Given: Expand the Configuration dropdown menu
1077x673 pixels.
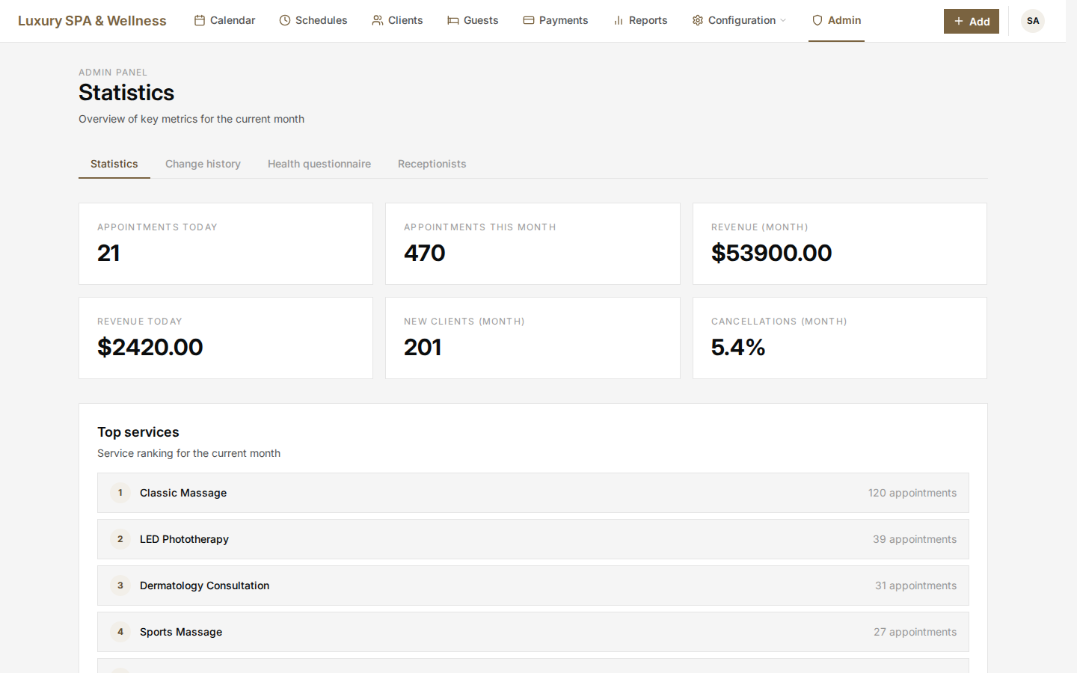Looking at the screenshot, I should tap(784, 21).
